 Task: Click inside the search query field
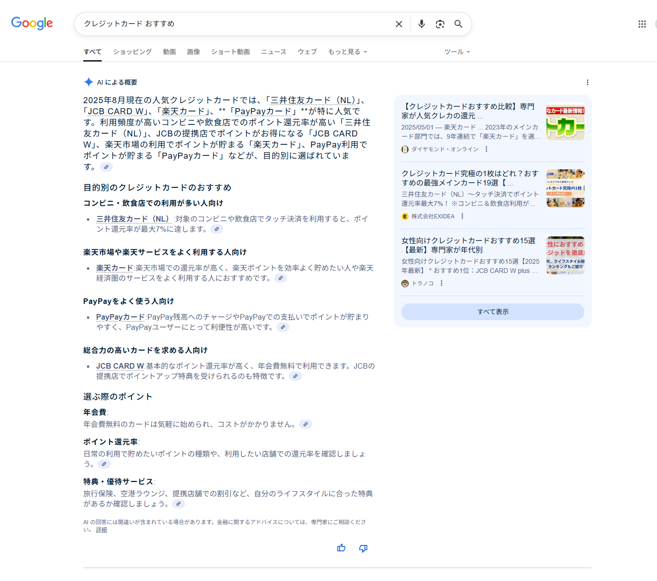coord(236,24)
